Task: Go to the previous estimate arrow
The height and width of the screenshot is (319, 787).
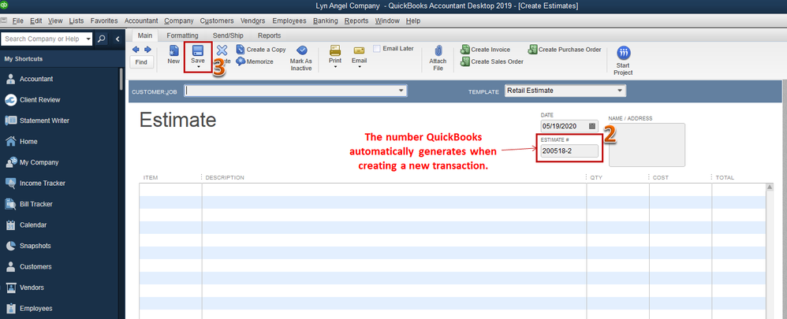Action: (136, 50)
